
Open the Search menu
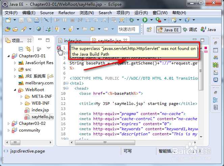point(105,13)
